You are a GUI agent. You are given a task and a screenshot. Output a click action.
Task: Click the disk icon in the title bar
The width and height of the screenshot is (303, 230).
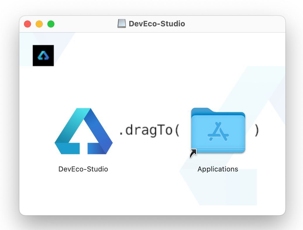(122, 24)
